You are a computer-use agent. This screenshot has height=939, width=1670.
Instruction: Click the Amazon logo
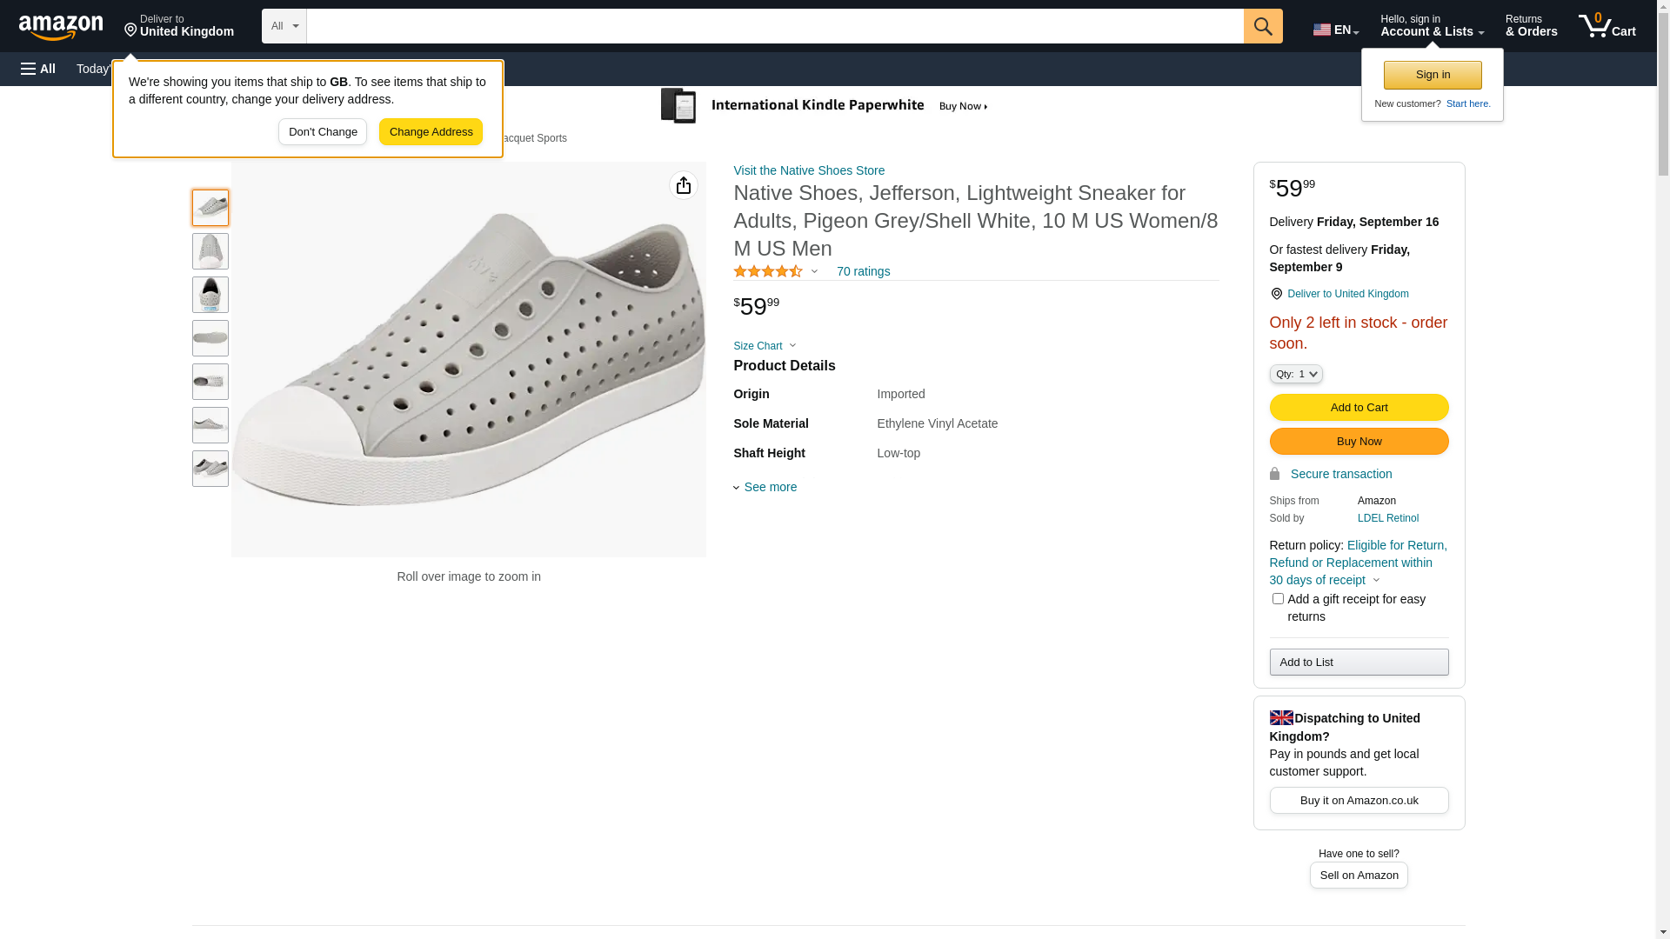[x=61, y=27]
